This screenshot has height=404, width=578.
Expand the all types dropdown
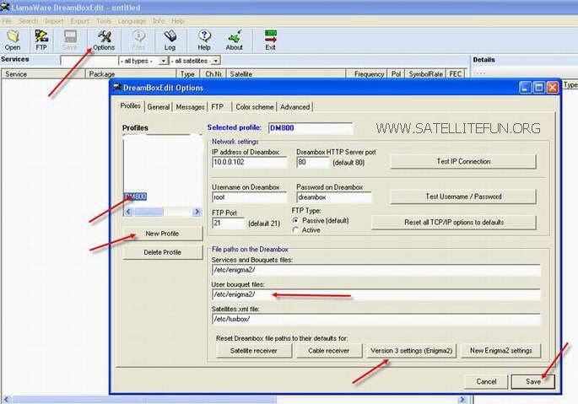coord(164,61)
